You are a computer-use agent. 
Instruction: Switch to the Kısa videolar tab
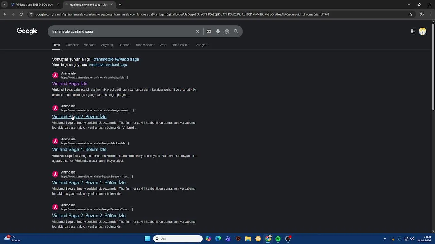(x=145, y=45)
